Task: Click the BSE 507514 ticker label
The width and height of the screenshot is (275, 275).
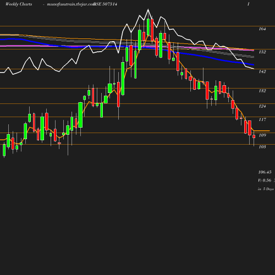Action: (105, 4)
